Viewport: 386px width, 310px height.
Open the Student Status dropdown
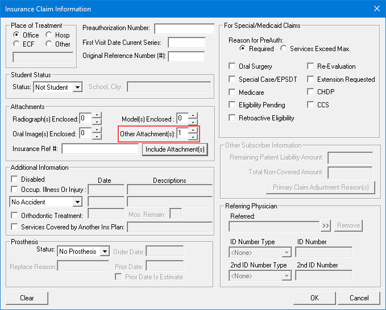tap(77, 87)
